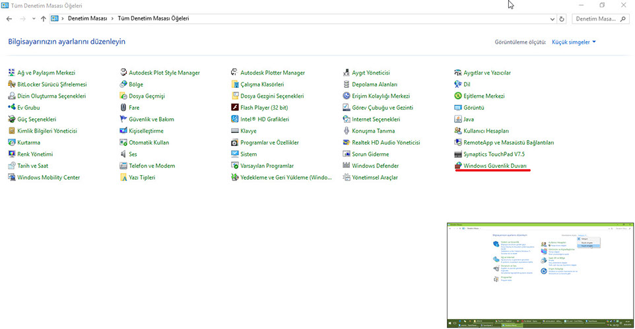Open the Ses speaker icon

[x=123, y=155]
